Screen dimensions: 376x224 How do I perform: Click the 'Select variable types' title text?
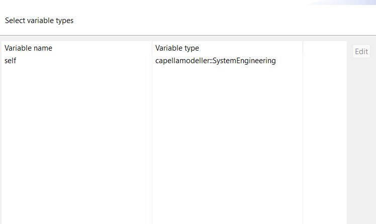[39, 21]
